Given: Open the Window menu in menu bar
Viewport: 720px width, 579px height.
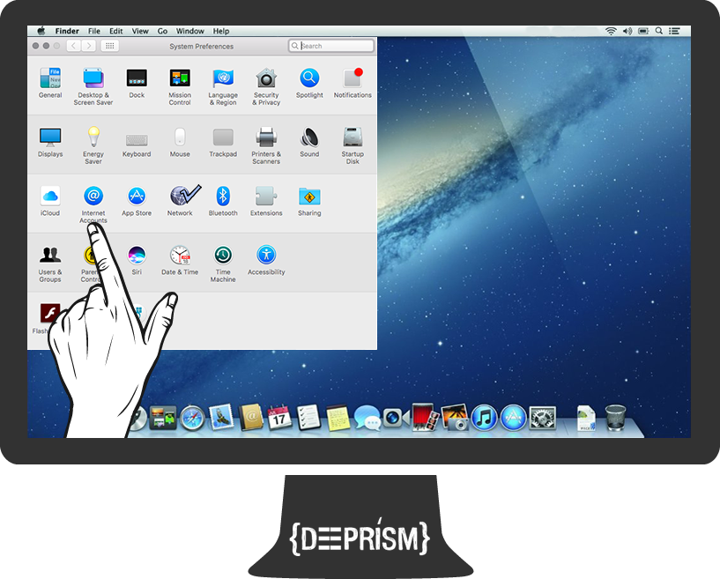Looking at the screenshot, I should tap(189, 31).
